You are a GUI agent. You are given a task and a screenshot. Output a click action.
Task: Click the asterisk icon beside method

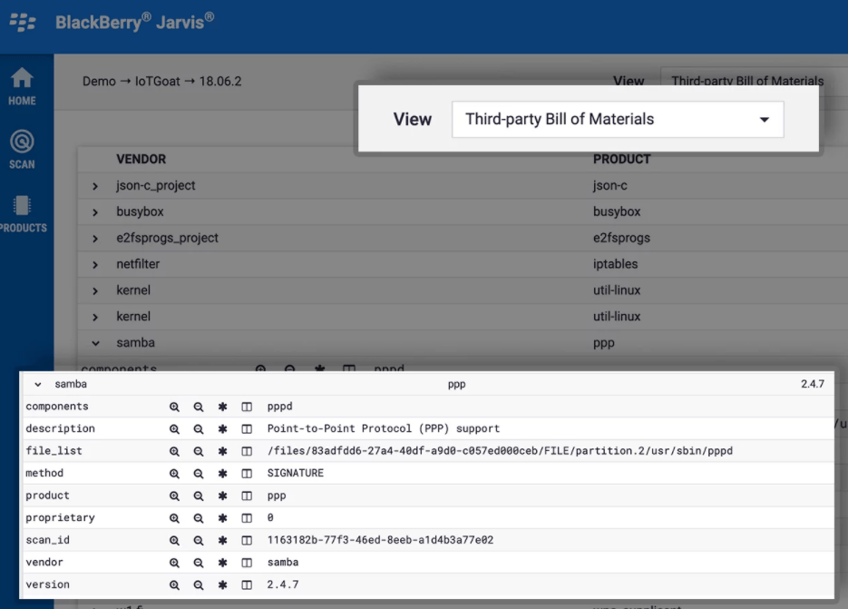222,473
